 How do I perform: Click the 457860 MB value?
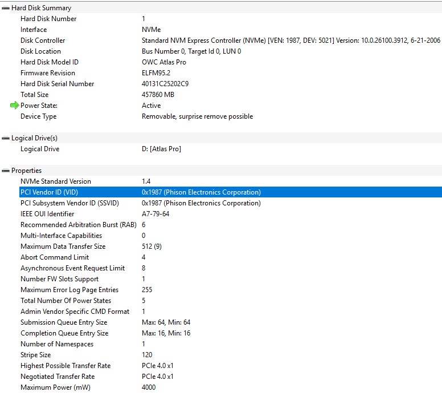(158, 95)
